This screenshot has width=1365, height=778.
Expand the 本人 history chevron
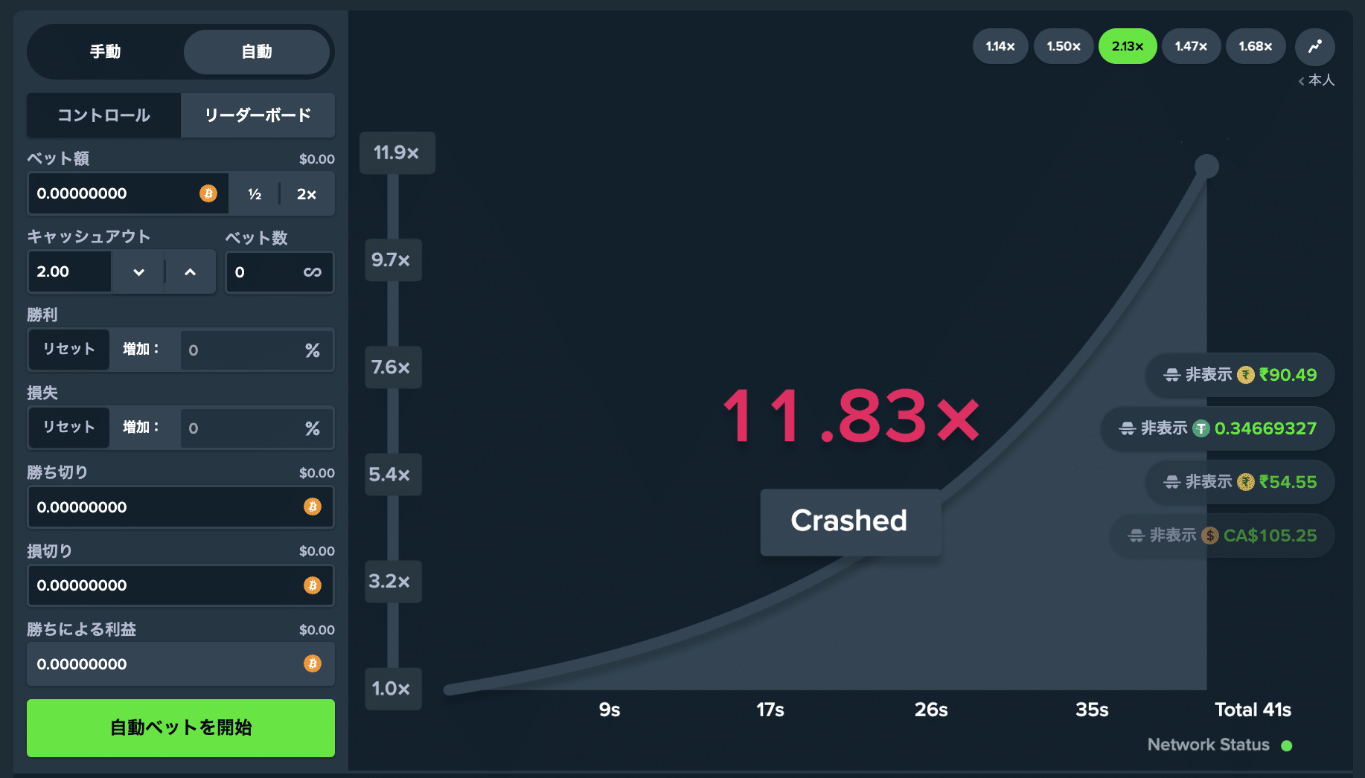pos(1301,81)
